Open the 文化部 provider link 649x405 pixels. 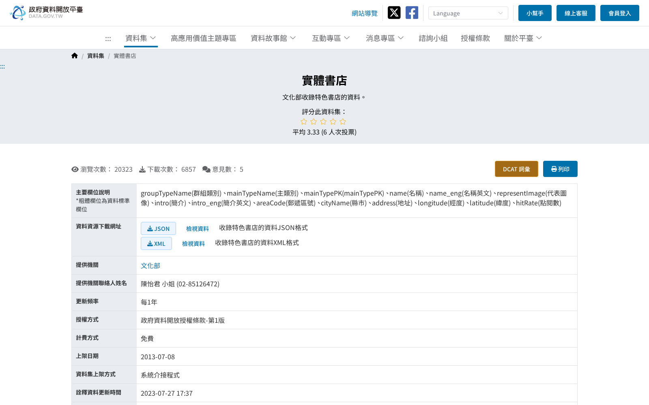pyautogui.click(x=150, y=266)
